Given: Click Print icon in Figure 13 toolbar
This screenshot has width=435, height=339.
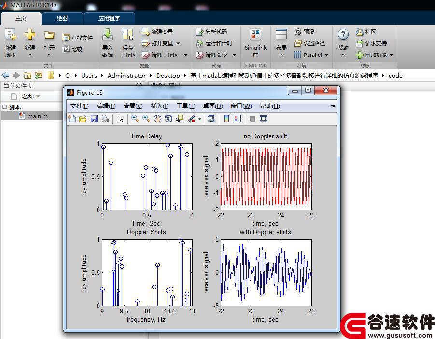Looking at the screenshot, I should [105, 119].
